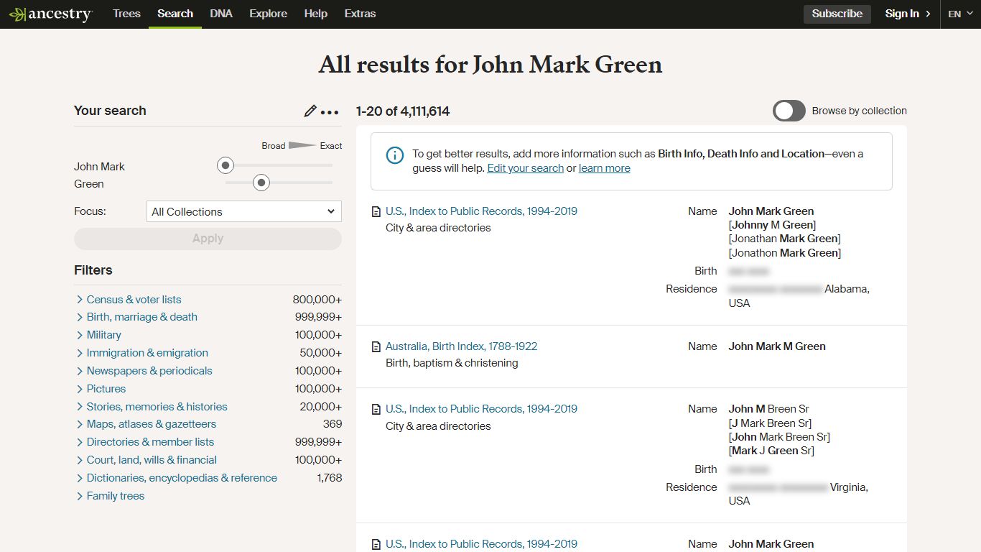The image size is (981, 552).
Task: Click the Subscribe button
Action: point(837,14)
